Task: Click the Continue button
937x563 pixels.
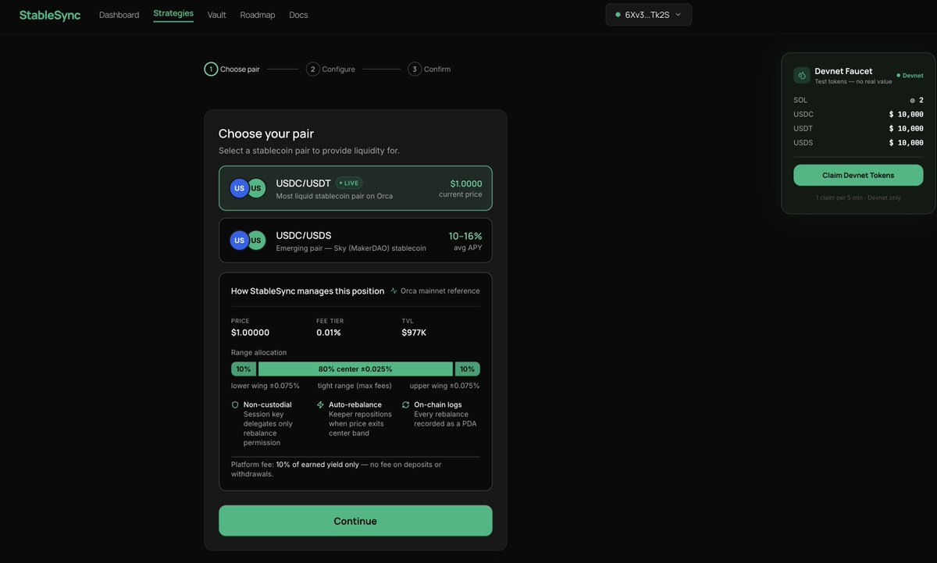Action: click(x=355, y=521)
